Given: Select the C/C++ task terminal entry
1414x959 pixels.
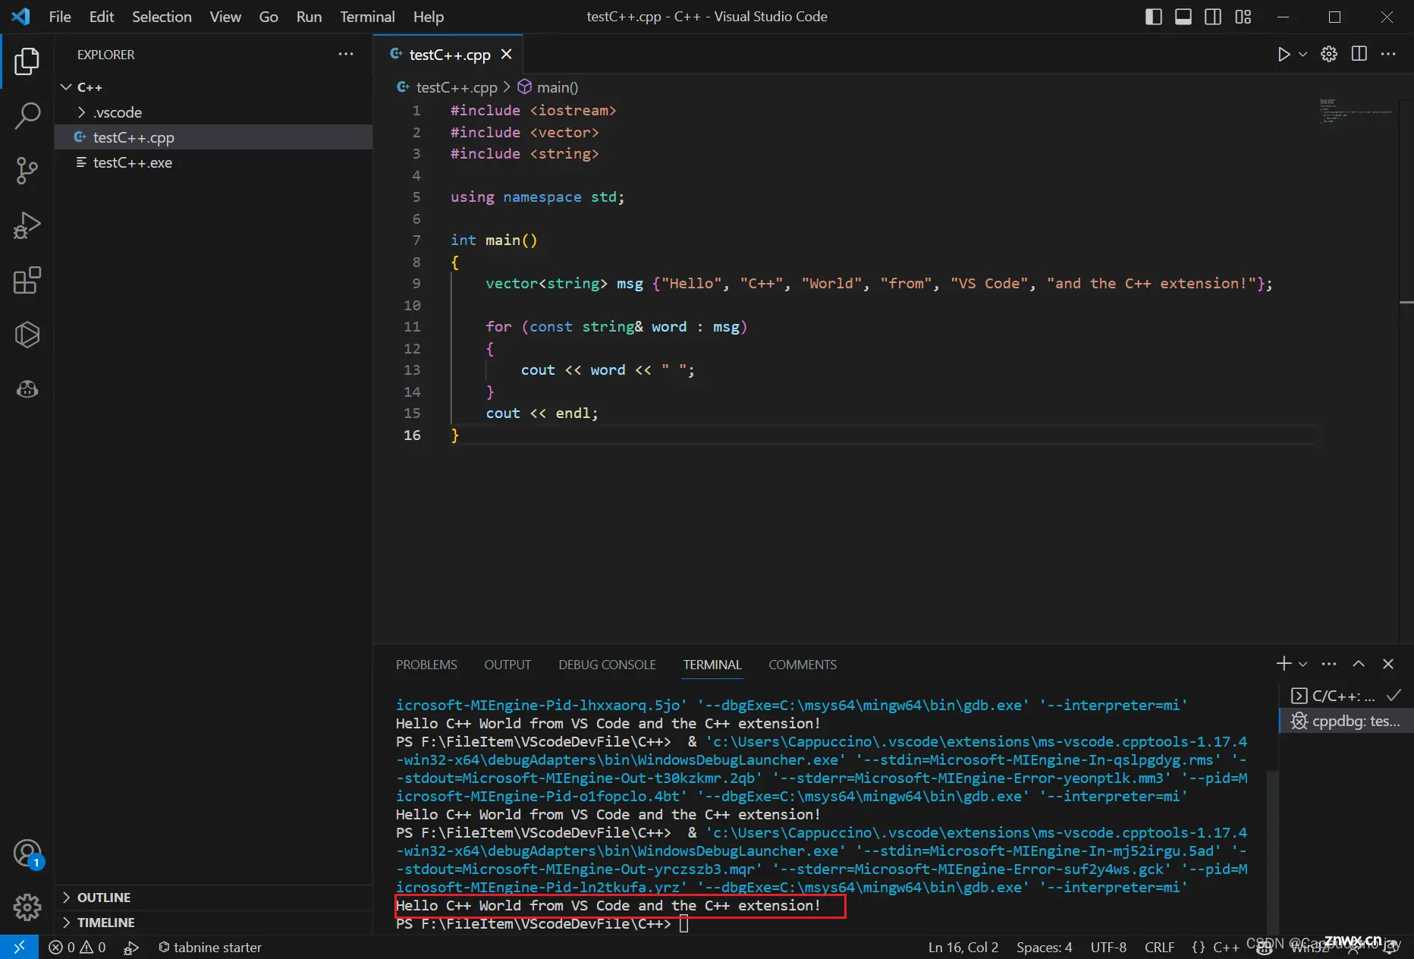Looking at the screenshot, I should tap(1346, 696).
